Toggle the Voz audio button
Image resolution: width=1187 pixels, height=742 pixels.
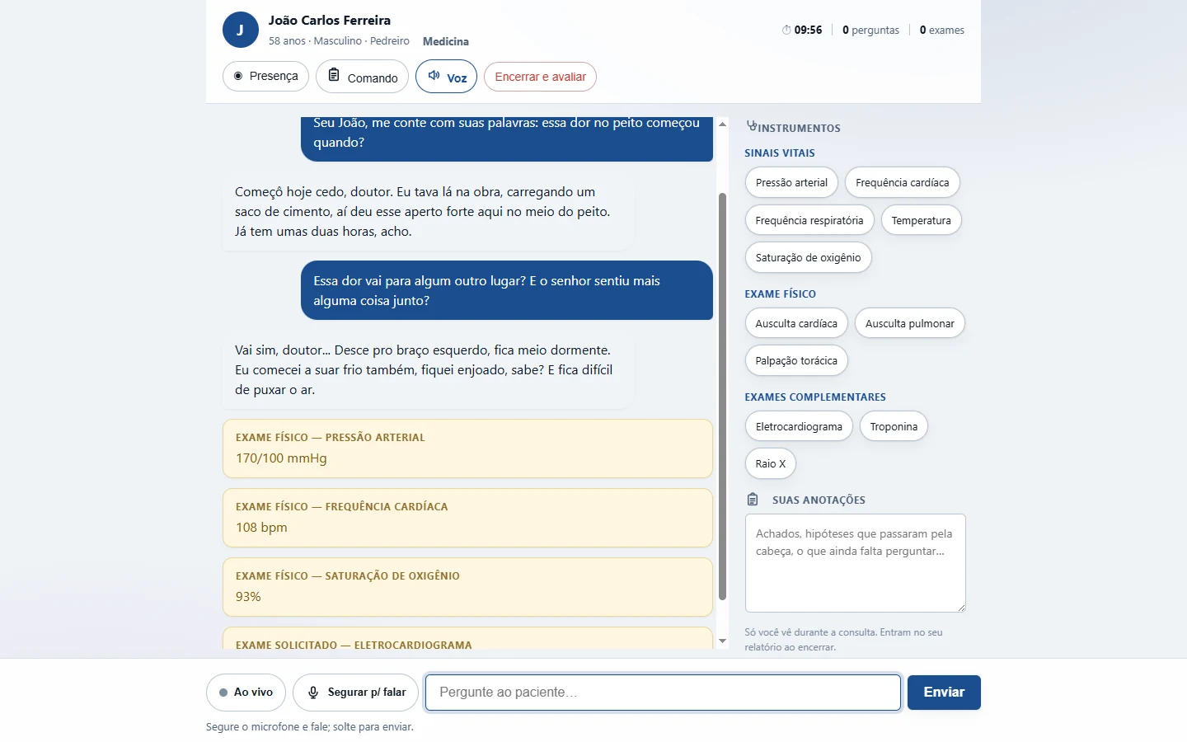tap(446, 77)
